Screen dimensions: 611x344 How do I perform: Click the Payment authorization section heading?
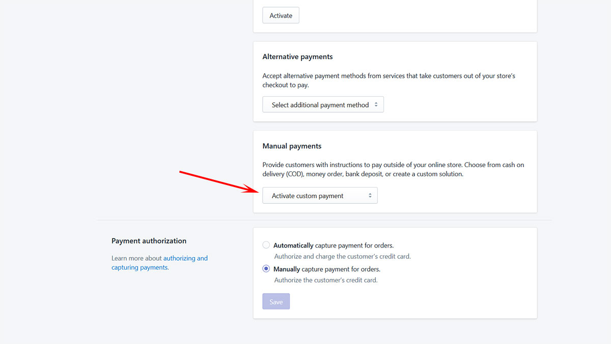point(149,241)
